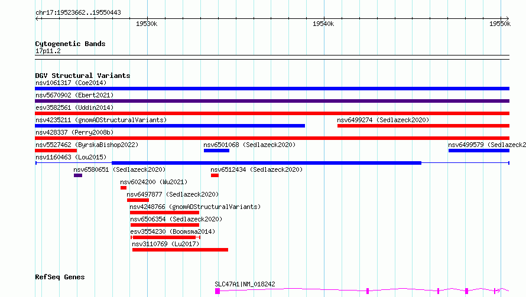Select the blue nsv1061317 variant bar

pos(272,89)
